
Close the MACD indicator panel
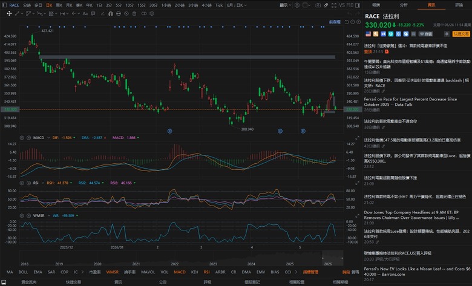pyautogui.click(x=28, y=138)
